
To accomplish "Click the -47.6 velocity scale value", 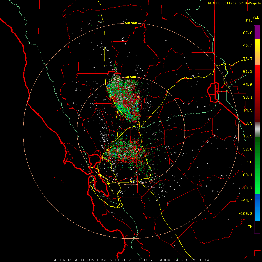I will pyautogui.click(x=247, y=162).
